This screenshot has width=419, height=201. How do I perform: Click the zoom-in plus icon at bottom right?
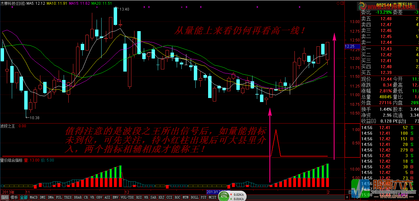pyautogui.click(x=347, y=197)
